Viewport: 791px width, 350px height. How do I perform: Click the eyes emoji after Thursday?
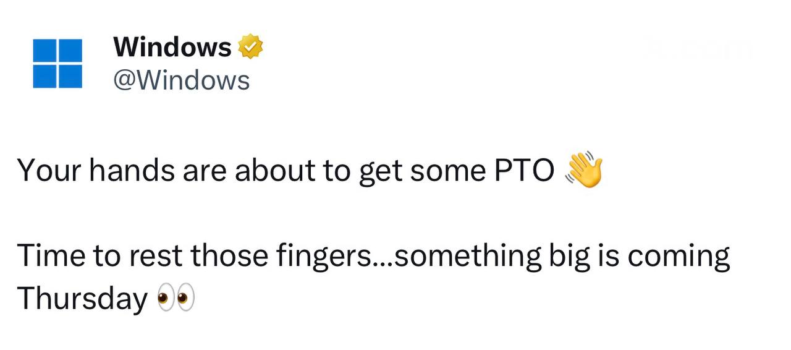(x=176, y=299)
